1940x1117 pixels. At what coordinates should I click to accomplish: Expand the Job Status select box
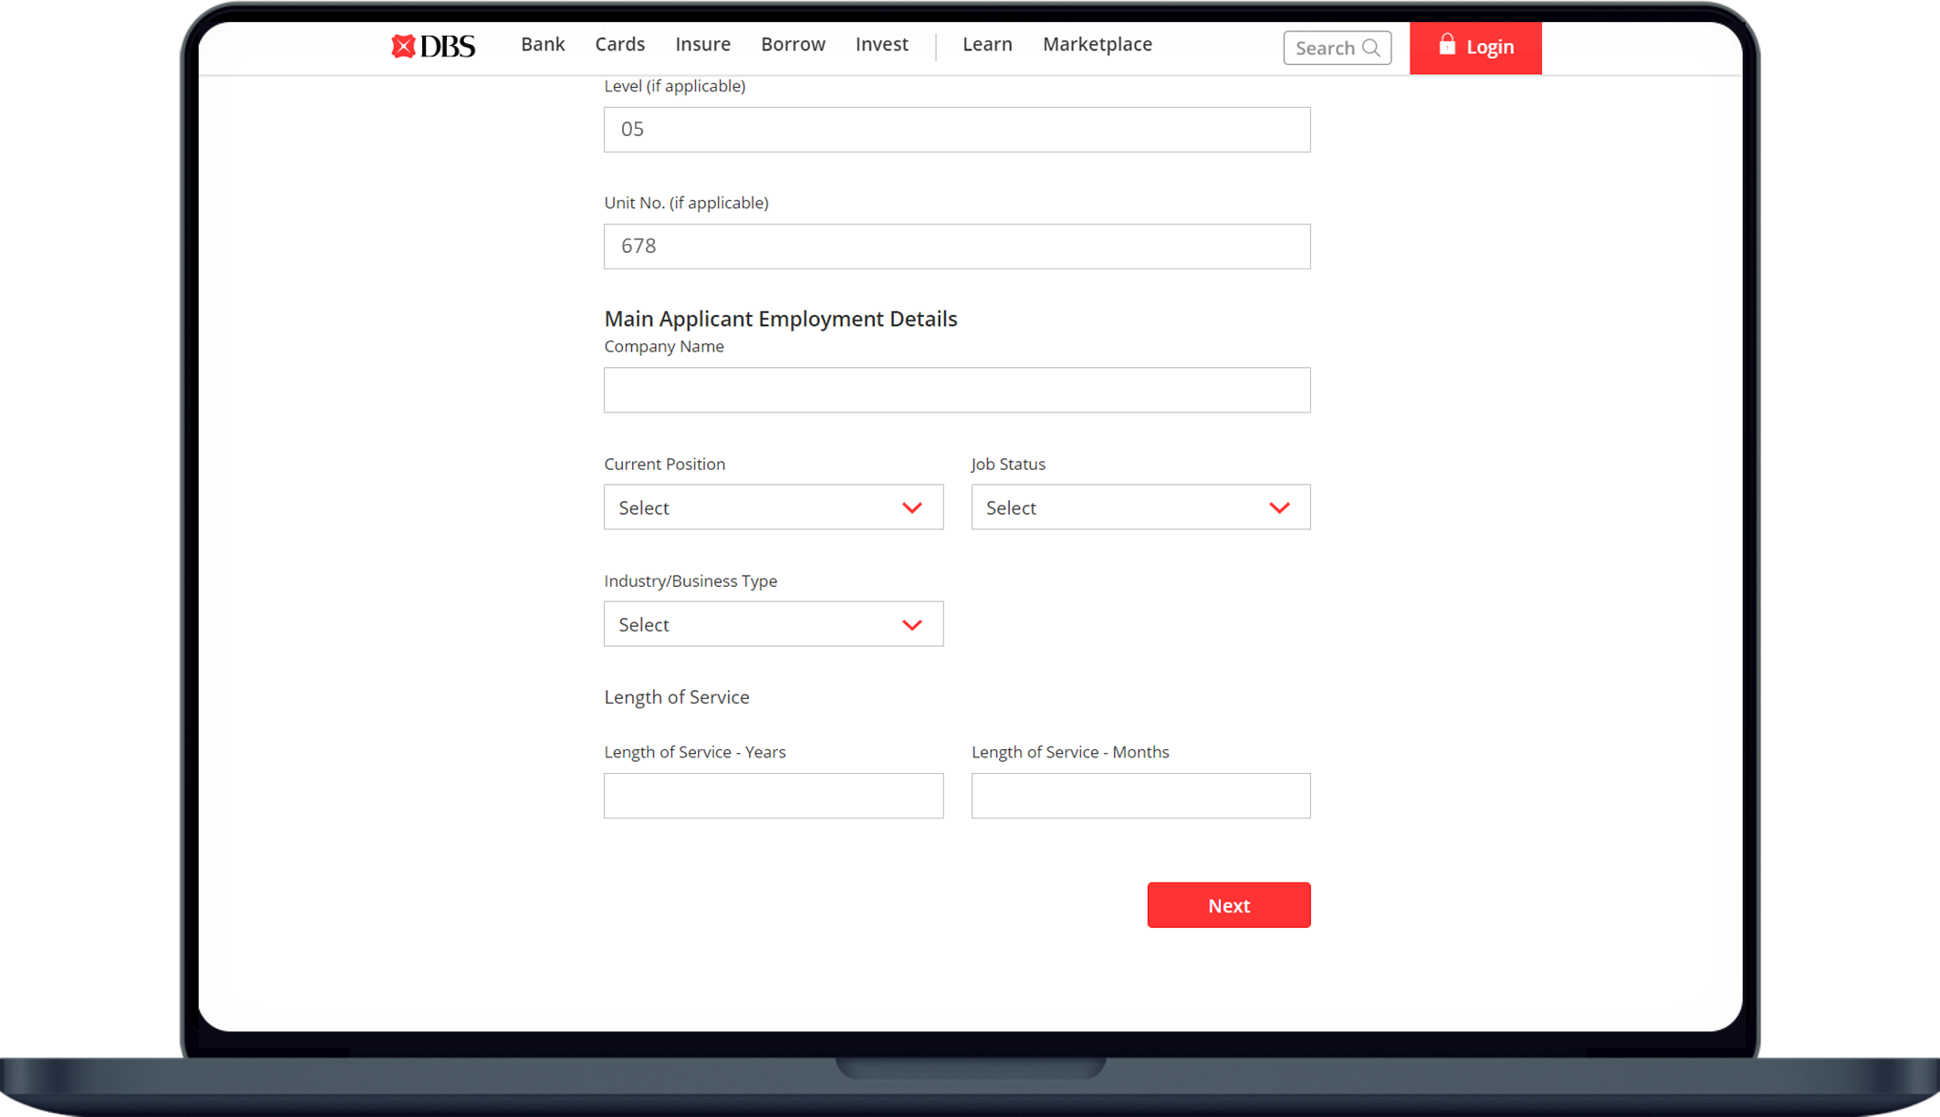[x=1140, y=507]
